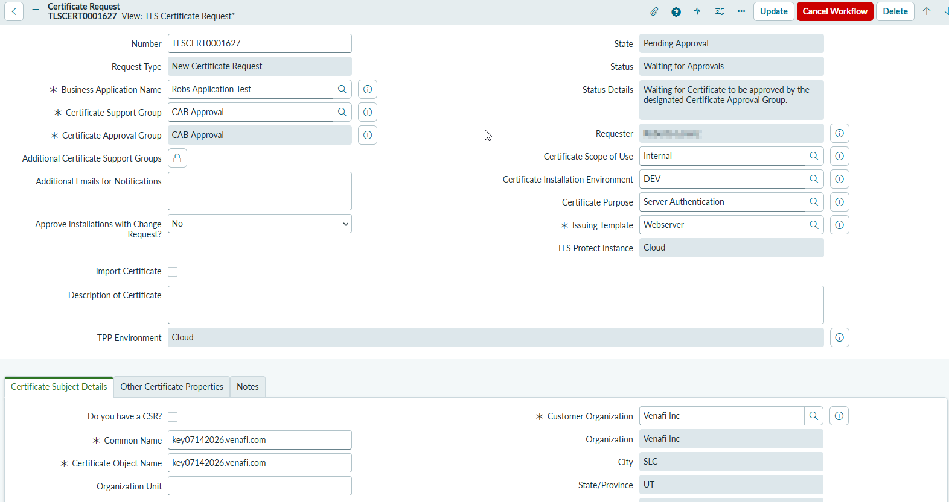Search Certificate Support Group lookup
The width and height of the screenshot is (949, 502).
(x=342, y=112)
